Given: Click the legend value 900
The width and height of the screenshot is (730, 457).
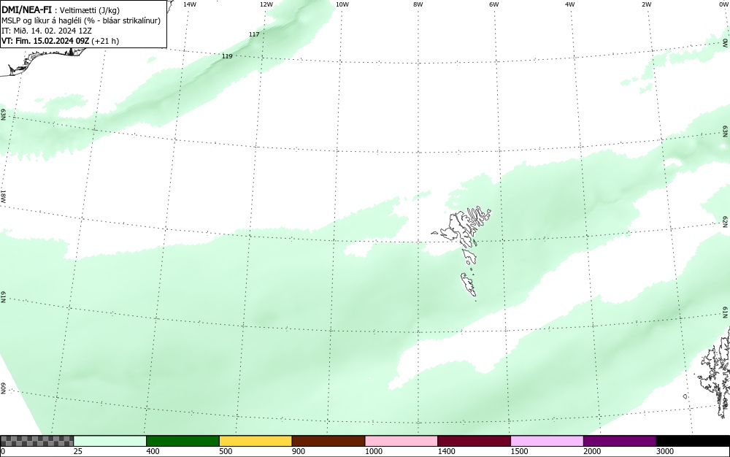Looking at the screenshot, I should 299,451.
